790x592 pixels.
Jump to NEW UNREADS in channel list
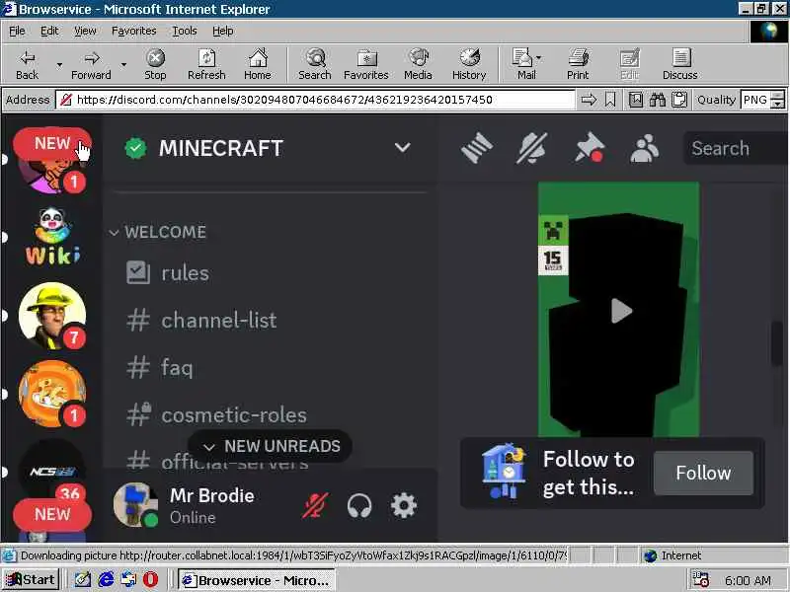271,446
